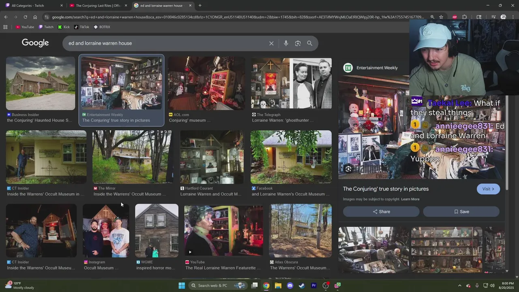Start voice search with the microphone icon

pos(286,43)
